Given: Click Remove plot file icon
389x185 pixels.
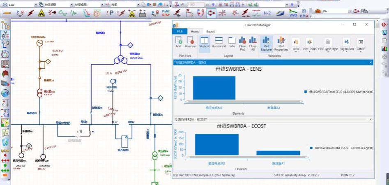Looking at the screenshot, I should point(190,42).
